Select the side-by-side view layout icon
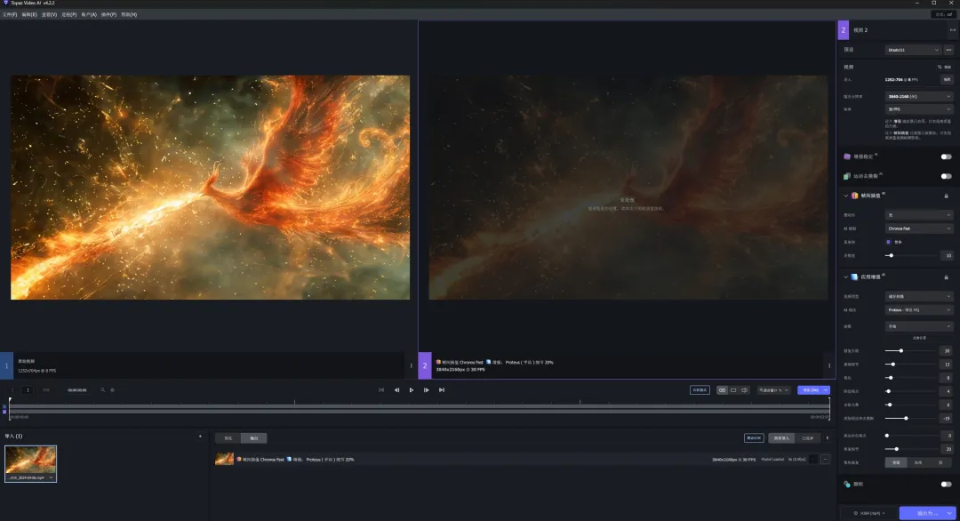Image resolution: width=960 pixels, height=521 pixels. [722, 389]
